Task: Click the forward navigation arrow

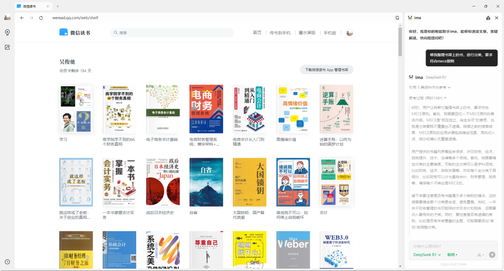Action: click(32, 18)
